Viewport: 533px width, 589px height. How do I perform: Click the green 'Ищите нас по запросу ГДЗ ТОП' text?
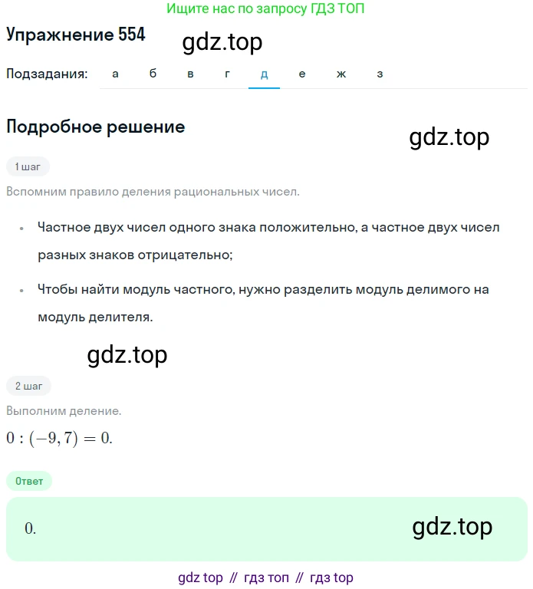pos(265,8)
